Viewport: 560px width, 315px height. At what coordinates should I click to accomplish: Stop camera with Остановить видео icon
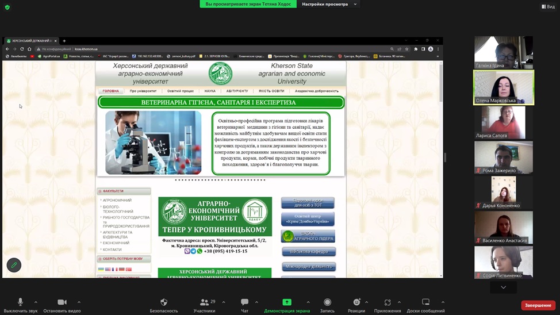point(62,302)
